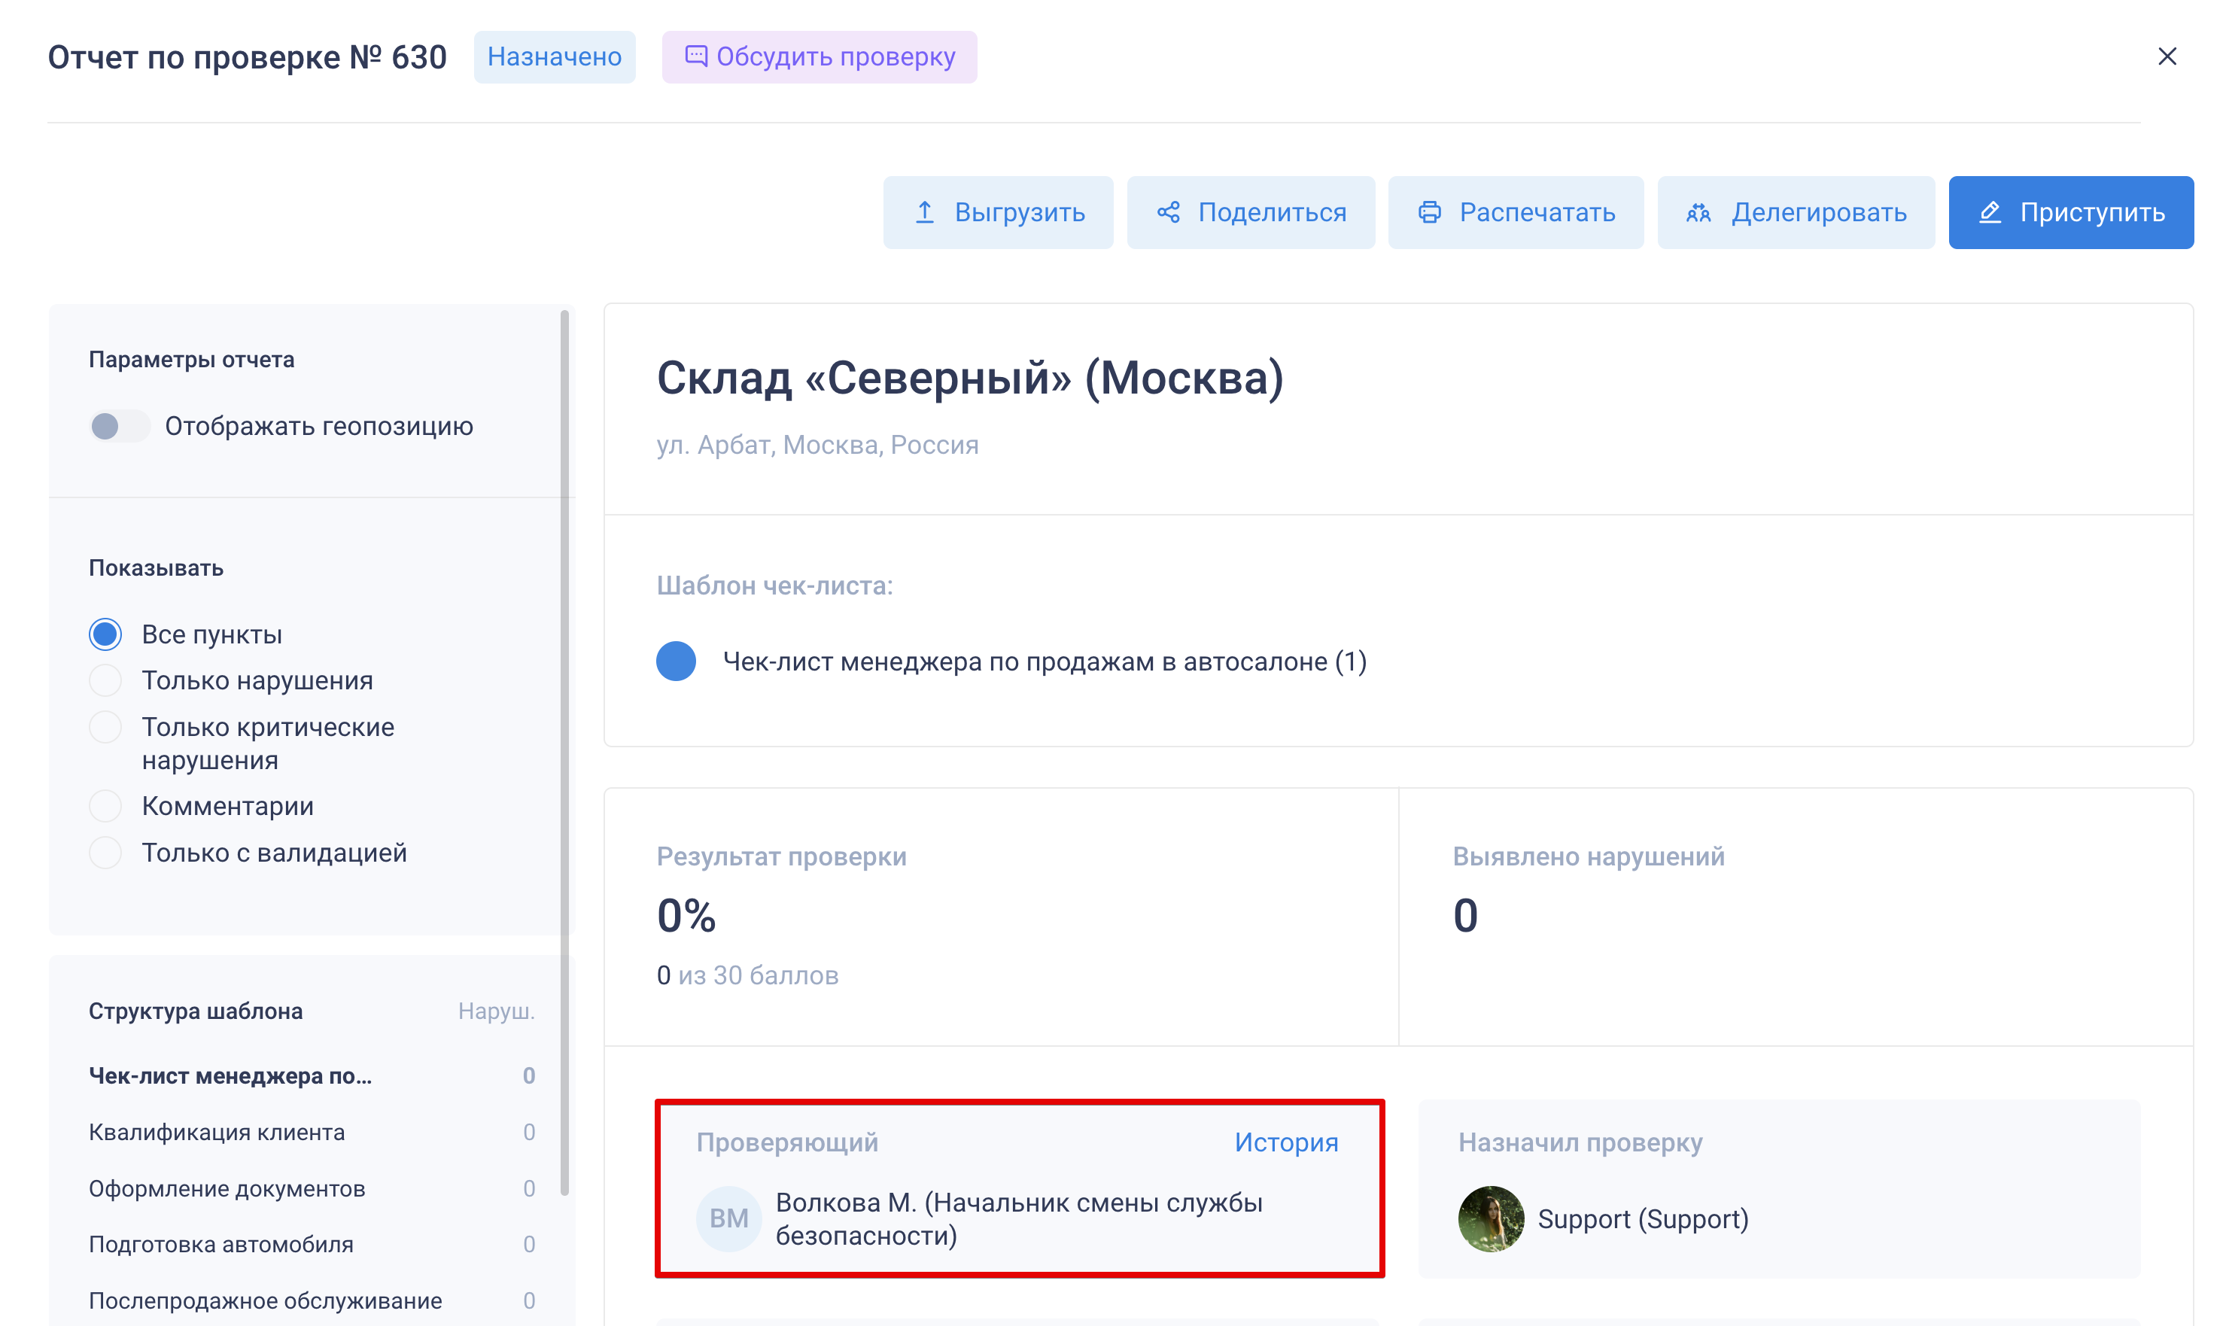This screenshot has width=2226, height=1326.
Task: Select the Только нарушения radio option
Action: (105, 681)
